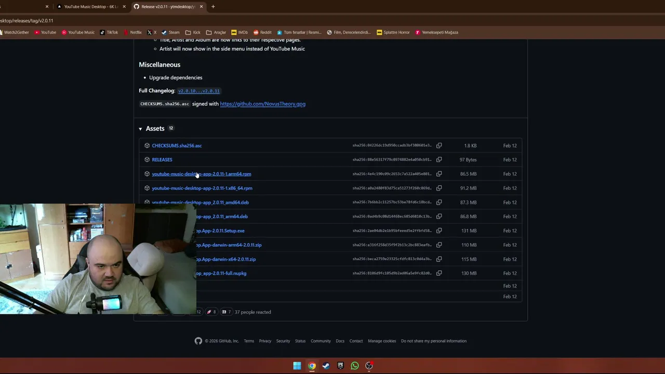The image size is (665, 374).
Task: Open Netflix bookmark
Action: click(132, 32)
